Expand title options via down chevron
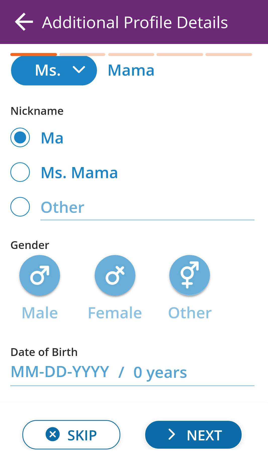The width and height of the screenshot is (268, 463). 79,70
